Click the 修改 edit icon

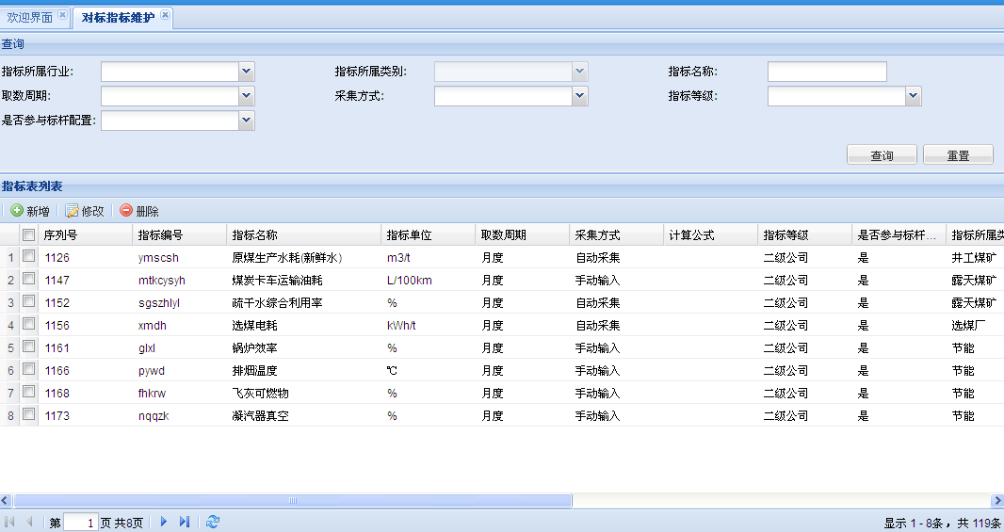72,211
